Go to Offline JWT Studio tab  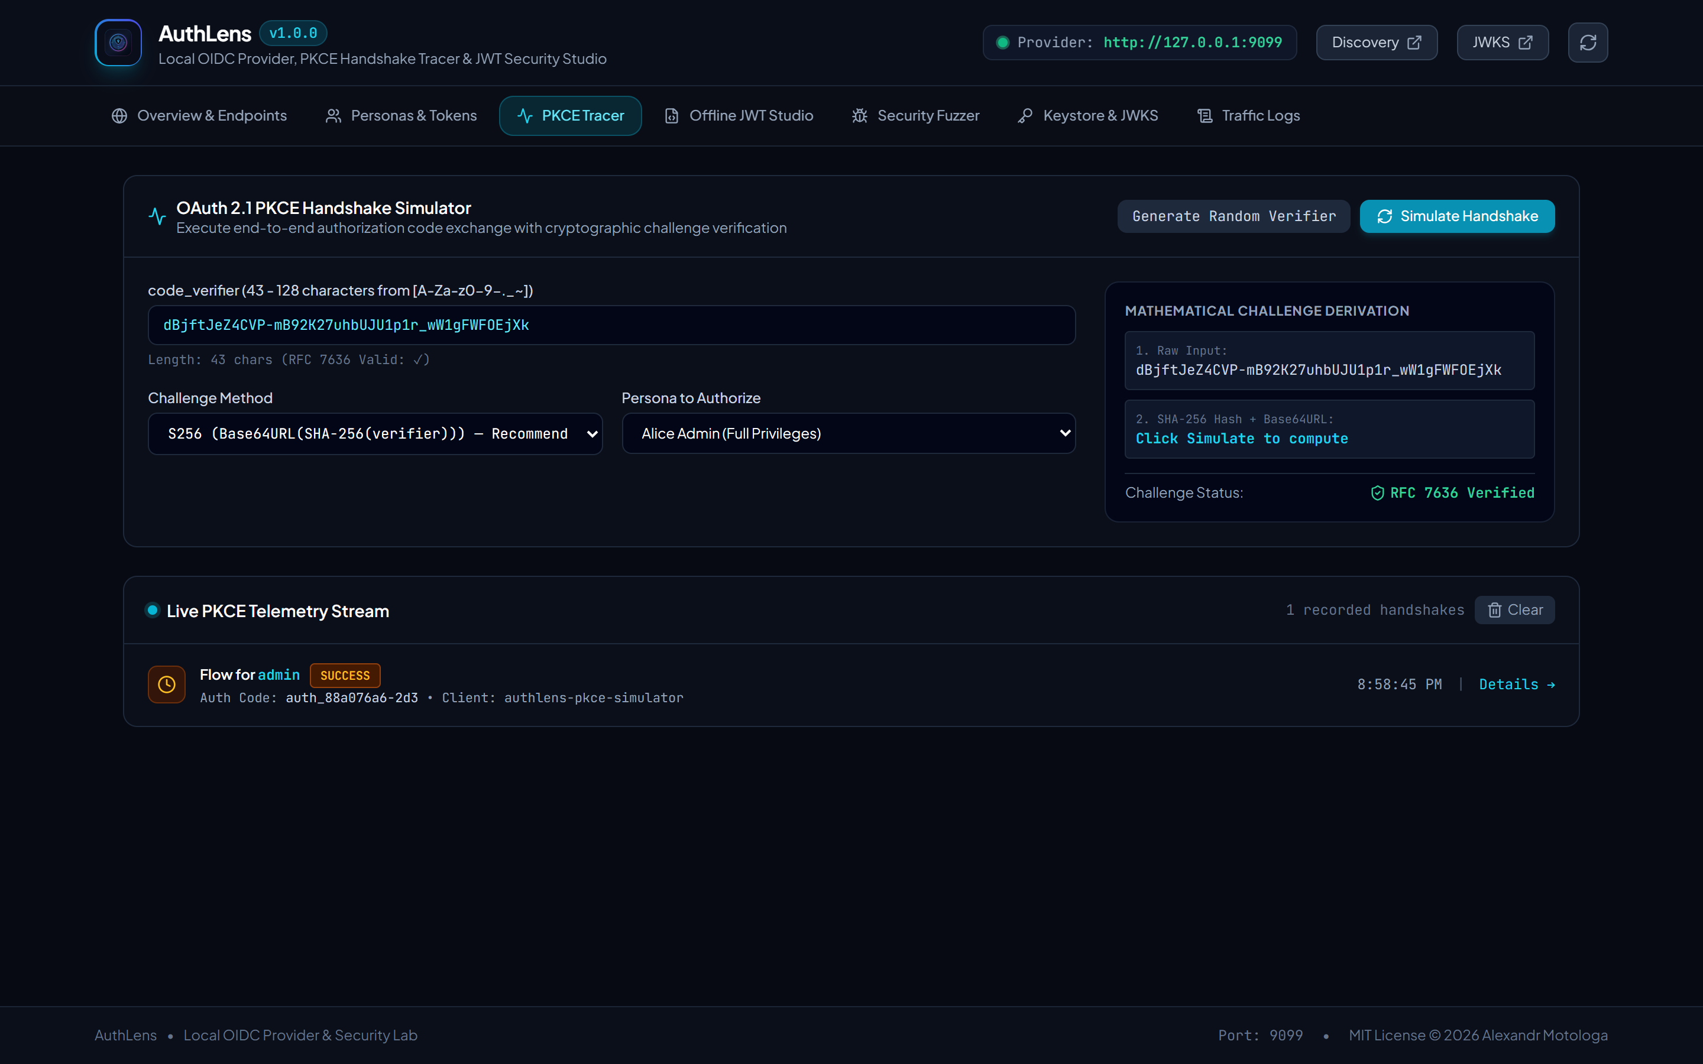pyautogui.click(x=738, y=116)
